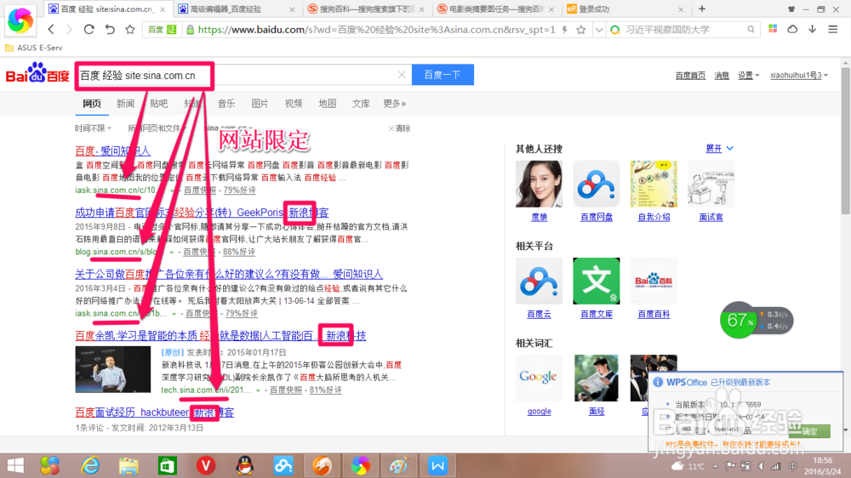Open the colorful apps grid icon
The height and width of the screenshot is (478, 851).
point(773,29)
